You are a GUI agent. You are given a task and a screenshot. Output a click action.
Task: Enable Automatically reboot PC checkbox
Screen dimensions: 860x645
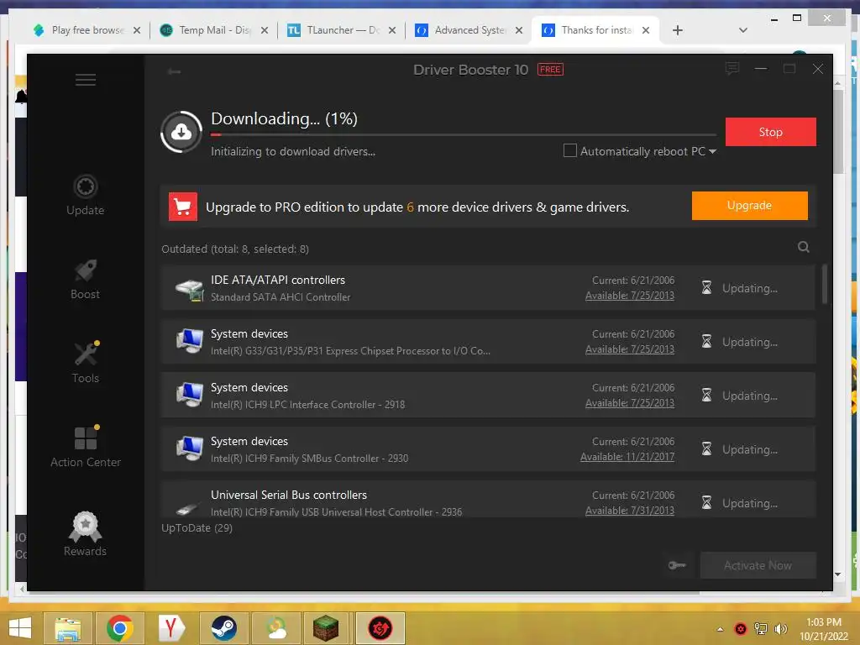[x=570, y=150]
